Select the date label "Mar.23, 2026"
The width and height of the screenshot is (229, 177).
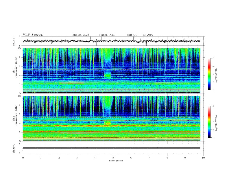point(81,35)
